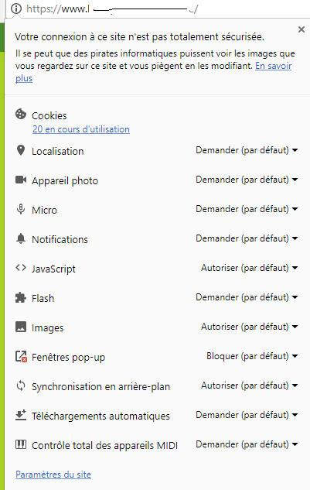
Task: Close the site information popup
Action: pyautogui.click(x=301, y=29)
